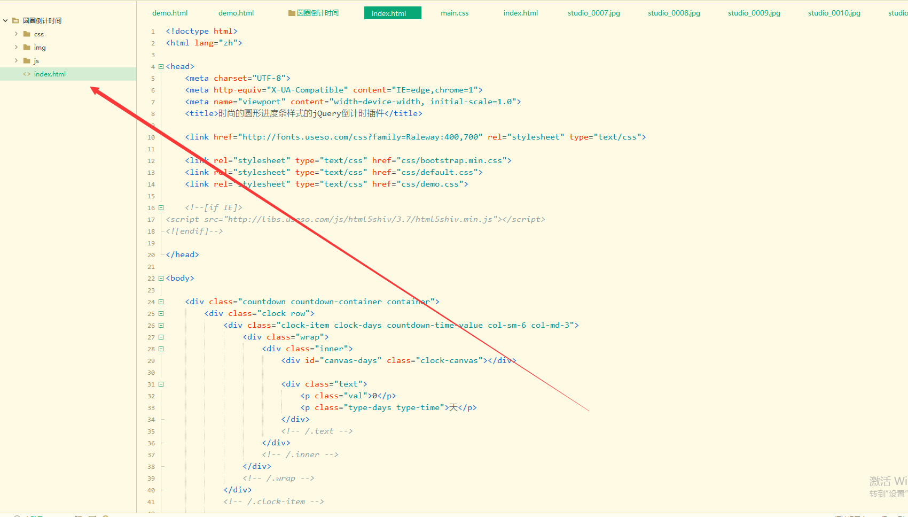Click the '<!-- /.wrap -->' comment
Viewport: 908px width, 517px height.
click(278, 478)
